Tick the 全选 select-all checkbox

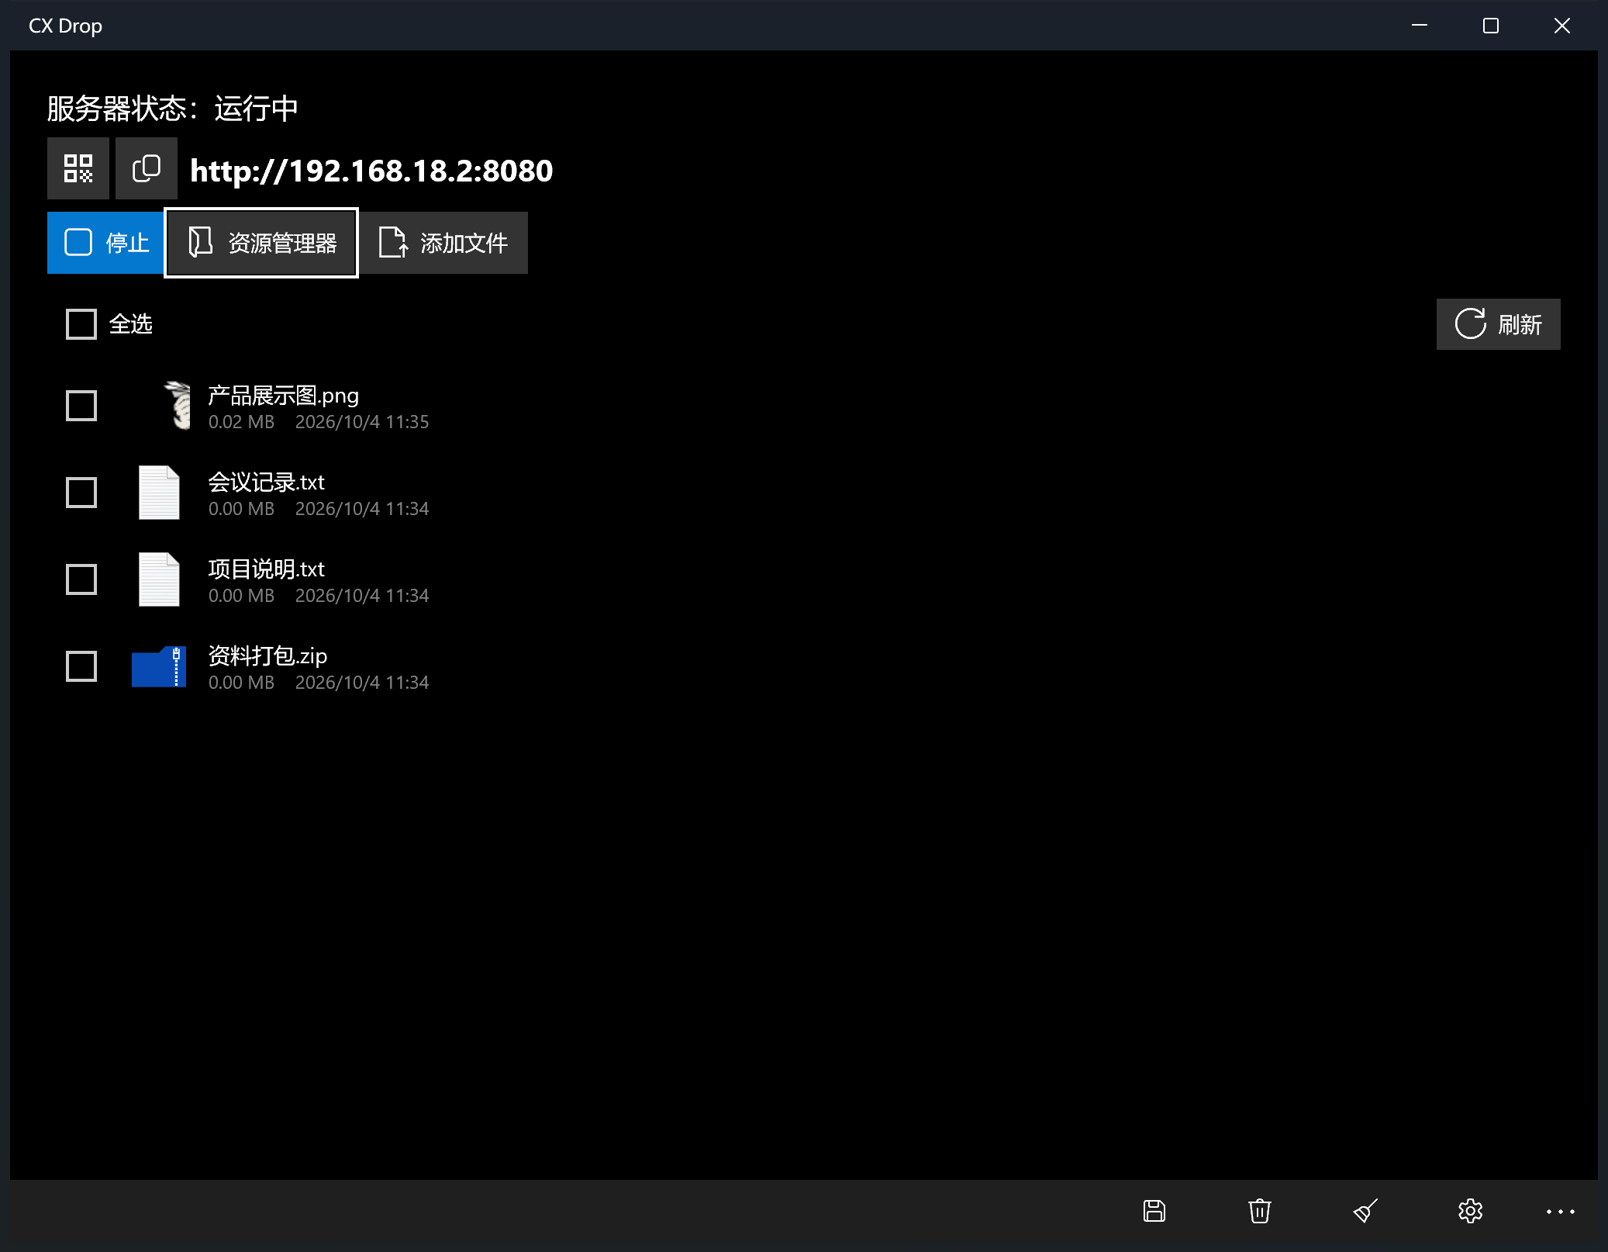(x=81, y=324)
